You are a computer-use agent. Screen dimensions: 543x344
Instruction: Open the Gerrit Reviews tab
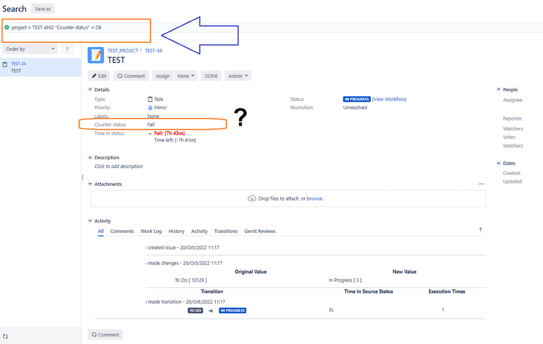[260, 231]
